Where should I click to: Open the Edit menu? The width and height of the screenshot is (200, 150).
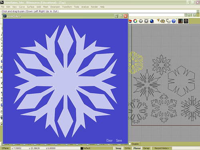(8, 7)
